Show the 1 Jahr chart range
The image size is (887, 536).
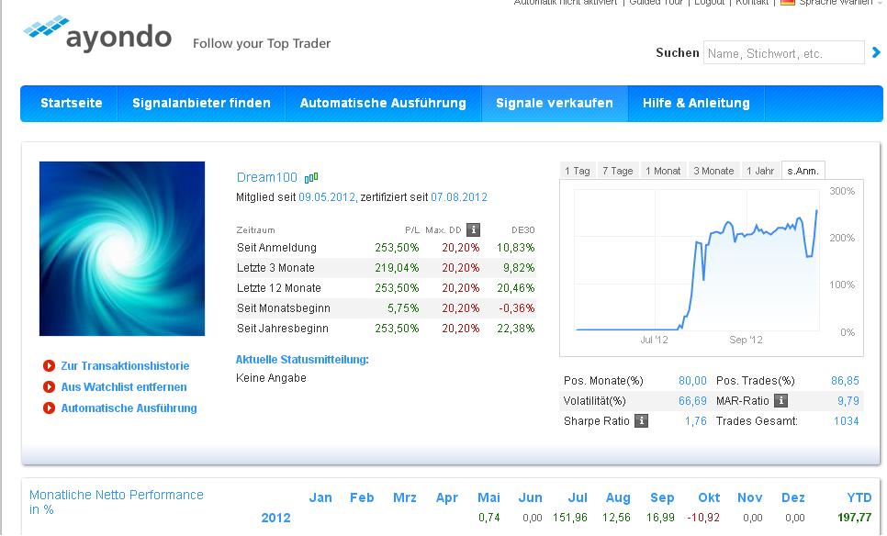click(760, 171)
